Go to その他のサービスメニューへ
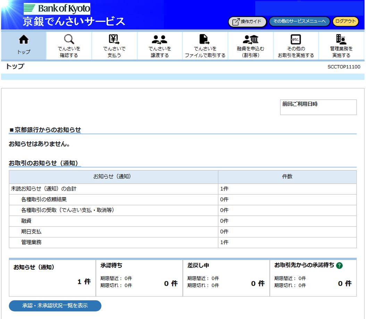 (299, 22)
